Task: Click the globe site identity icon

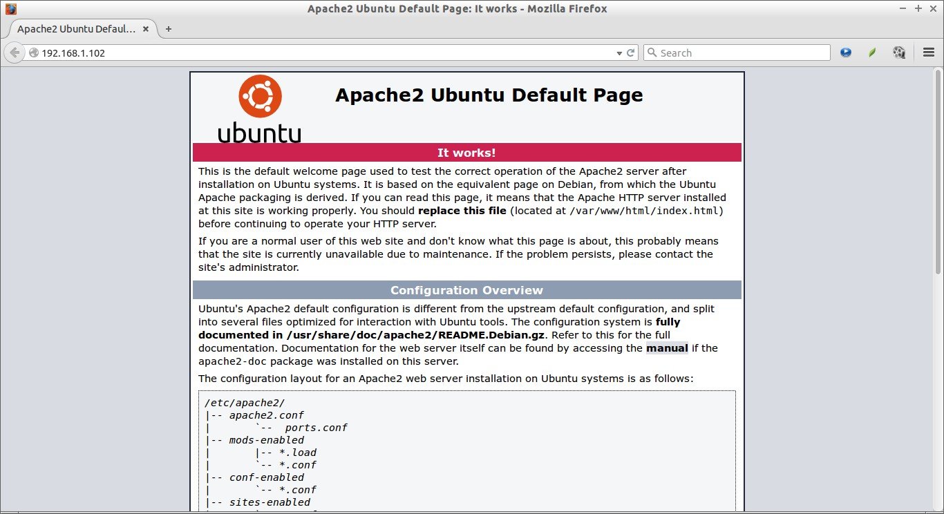Action: tap(33, 53)
